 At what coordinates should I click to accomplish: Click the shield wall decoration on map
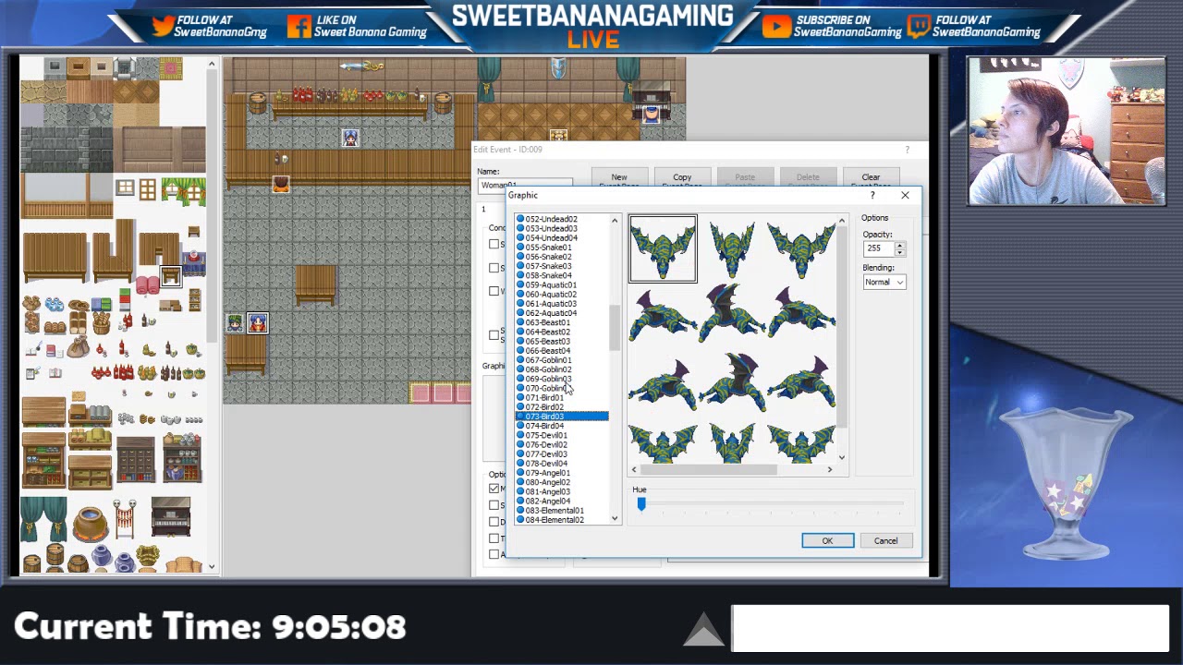coord(558,67)
